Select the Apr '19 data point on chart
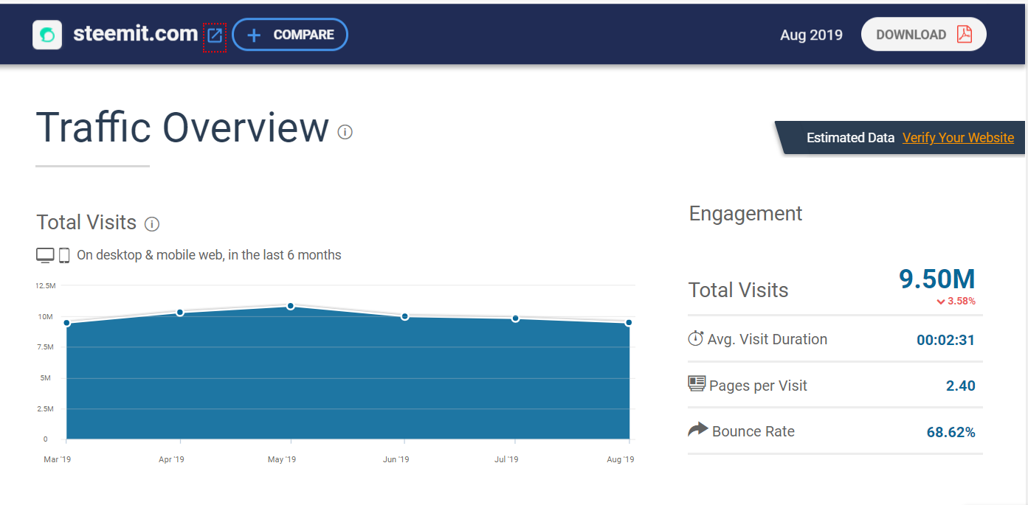 tap(179, 313)
